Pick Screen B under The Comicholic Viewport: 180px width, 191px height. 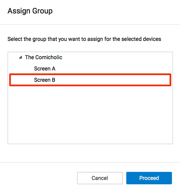tap(45, 80)
